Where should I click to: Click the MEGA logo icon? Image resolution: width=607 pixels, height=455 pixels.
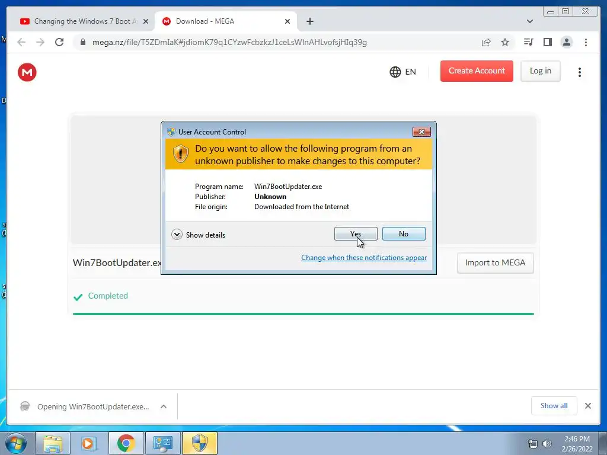coord(27,72)
